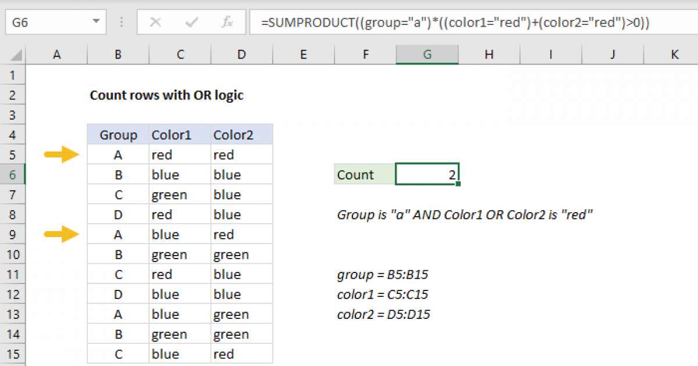This screenshot has height=366, width=698.
Task: Select column B header
Action: click(118, 55)
